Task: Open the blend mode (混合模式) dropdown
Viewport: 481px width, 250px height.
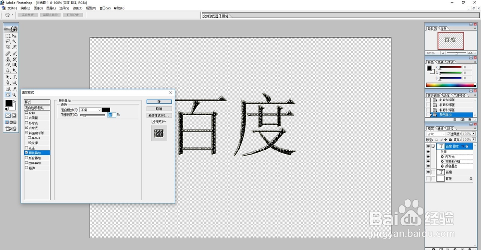Action: [90, 110]
